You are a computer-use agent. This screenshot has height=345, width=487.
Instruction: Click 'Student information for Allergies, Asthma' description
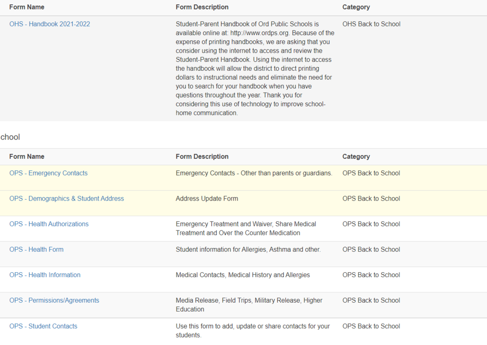248,249
